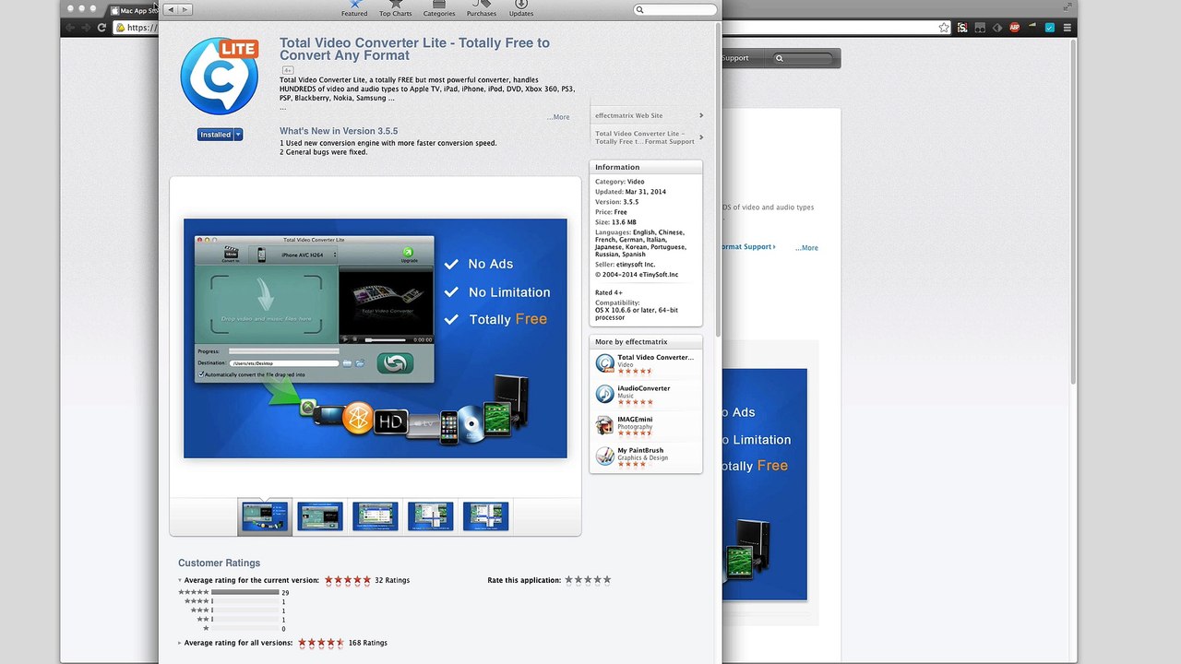Click the iAudioConverter app icon

(x=604, y=395)
